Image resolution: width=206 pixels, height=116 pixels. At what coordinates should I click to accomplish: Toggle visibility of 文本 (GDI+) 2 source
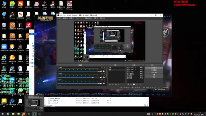[141, 70]
